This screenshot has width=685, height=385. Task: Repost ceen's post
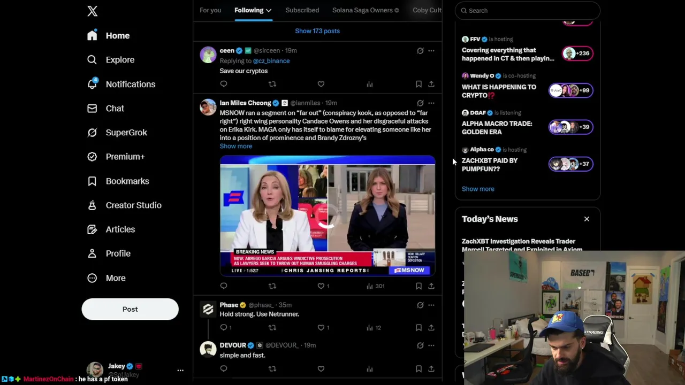[272, 84]
